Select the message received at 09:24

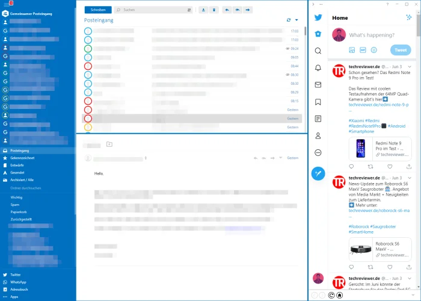click(192, 49)
